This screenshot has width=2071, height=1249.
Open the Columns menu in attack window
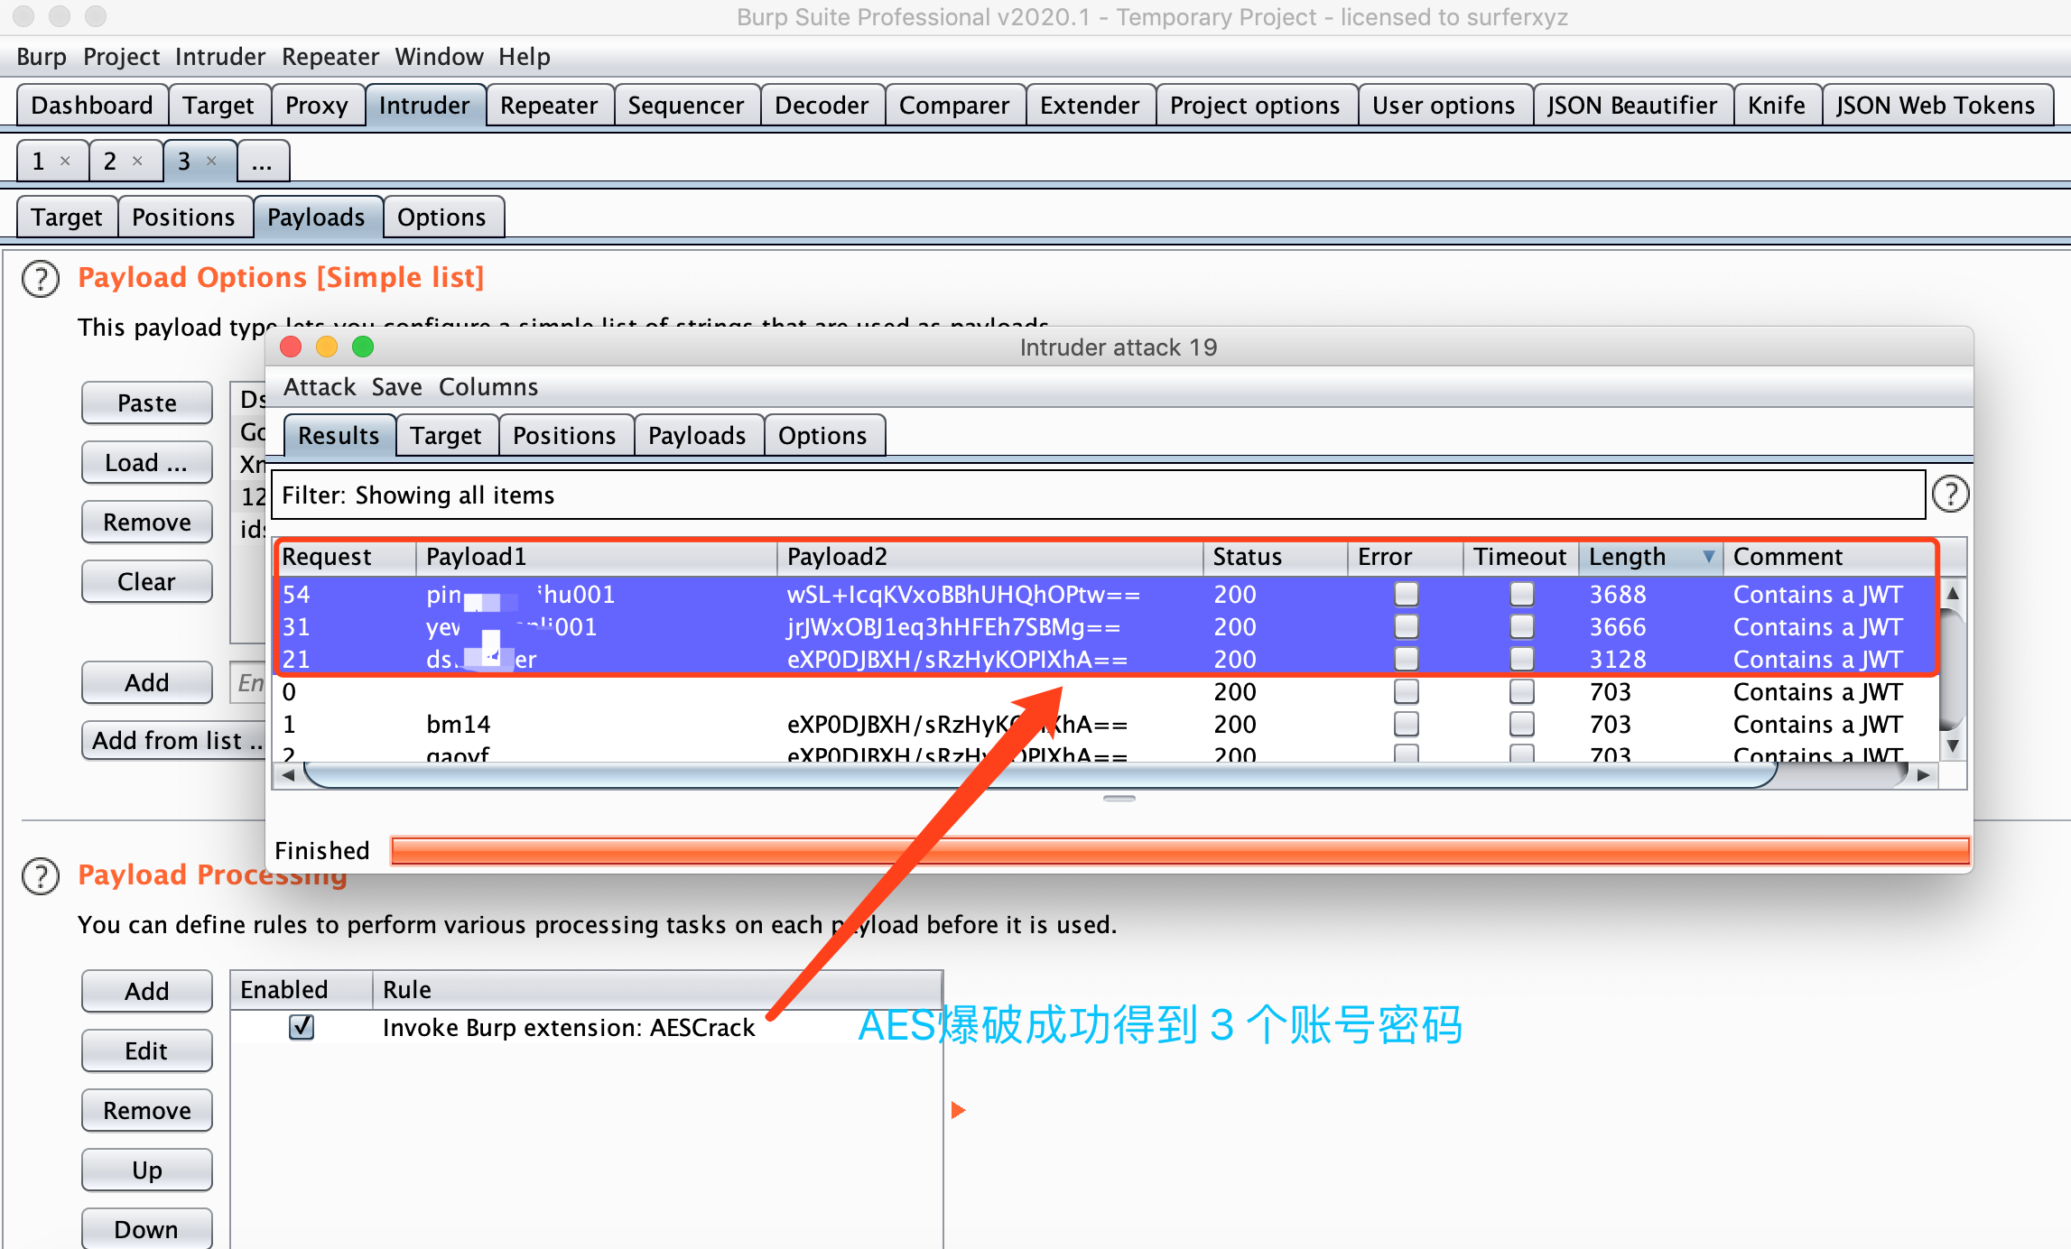click(x=488, y=387)
